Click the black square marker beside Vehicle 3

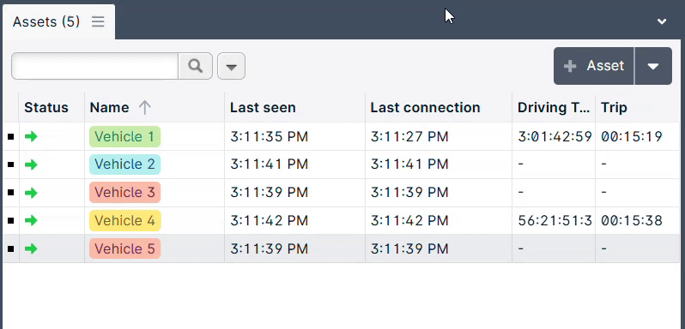click(11, 193)
